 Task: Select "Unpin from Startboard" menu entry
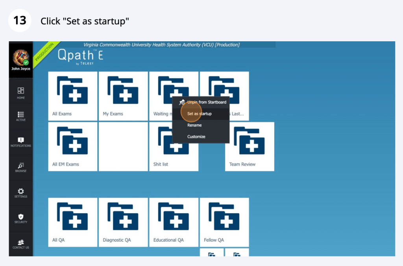(x=206, y=102)
